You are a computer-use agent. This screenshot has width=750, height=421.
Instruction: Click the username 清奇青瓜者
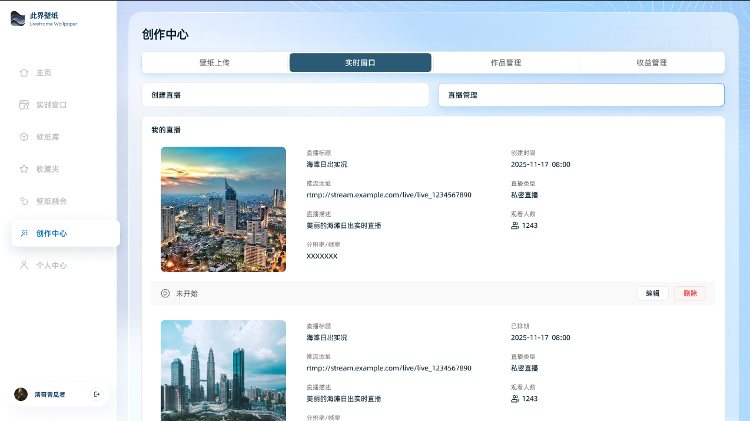[49, 395]
